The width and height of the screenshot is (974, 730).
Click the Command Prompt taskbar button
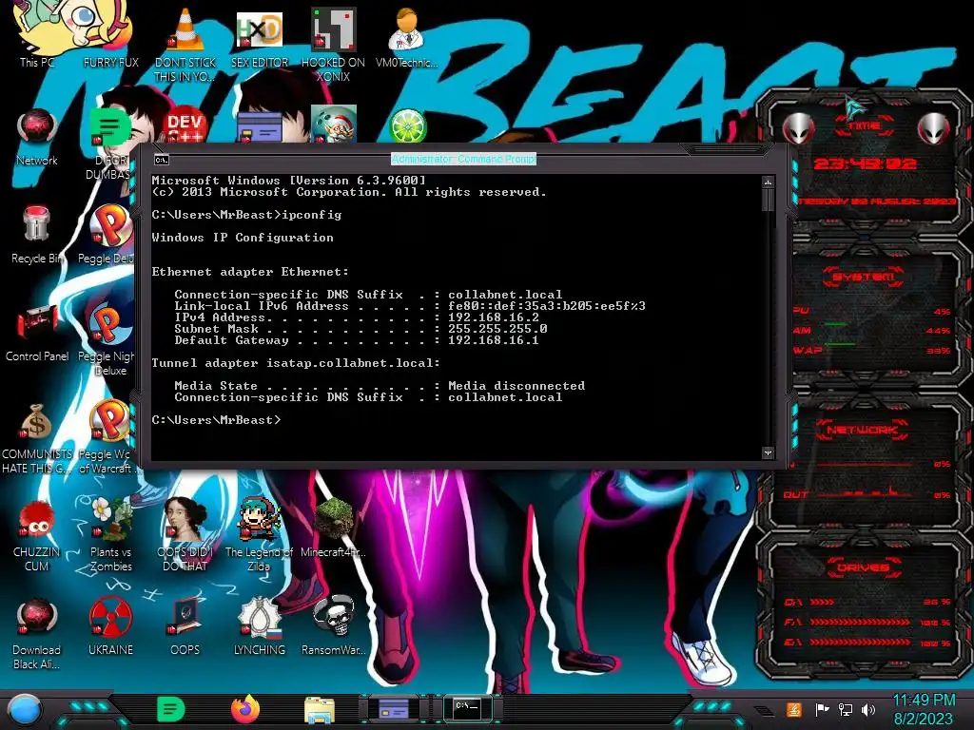coord(467,707)
